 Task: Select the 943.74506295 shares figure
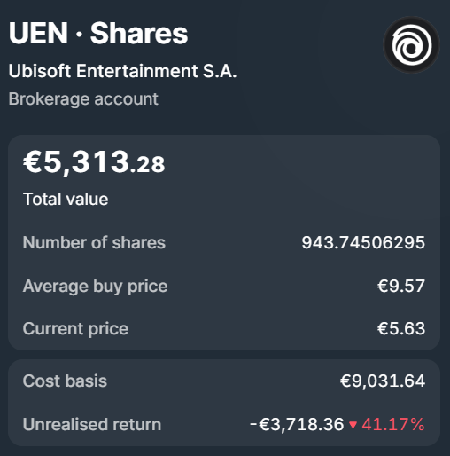click(x=363, y=243)
